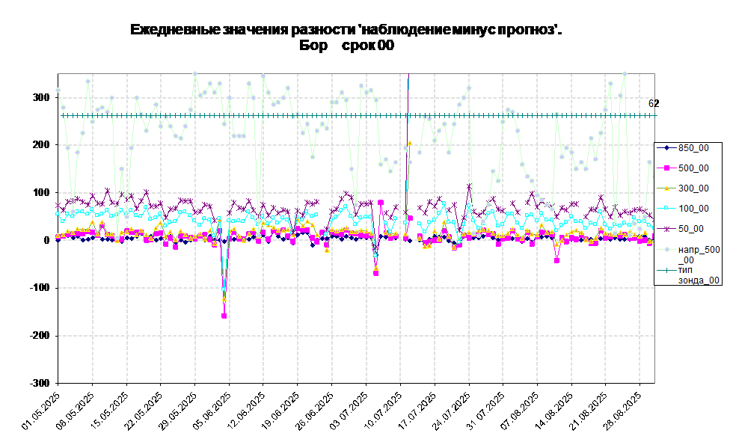This screenshot has width=730, height=448.
Task: Click the 100_00 legend label
Action: click(x=693, y=209)
